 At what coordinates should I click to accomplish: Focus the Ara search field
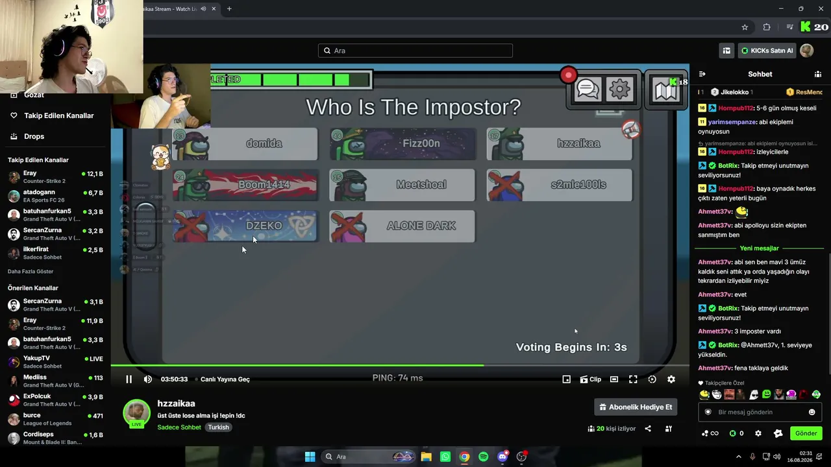[415, 51]
